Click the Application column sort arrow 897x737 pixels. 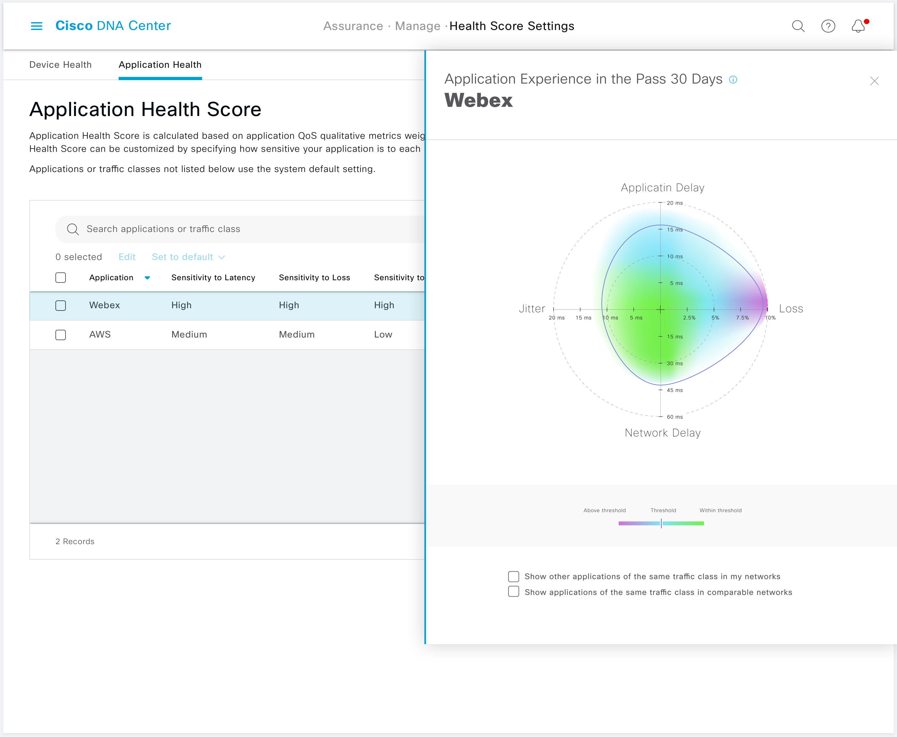pyautogui.click(x=147, y=278)
